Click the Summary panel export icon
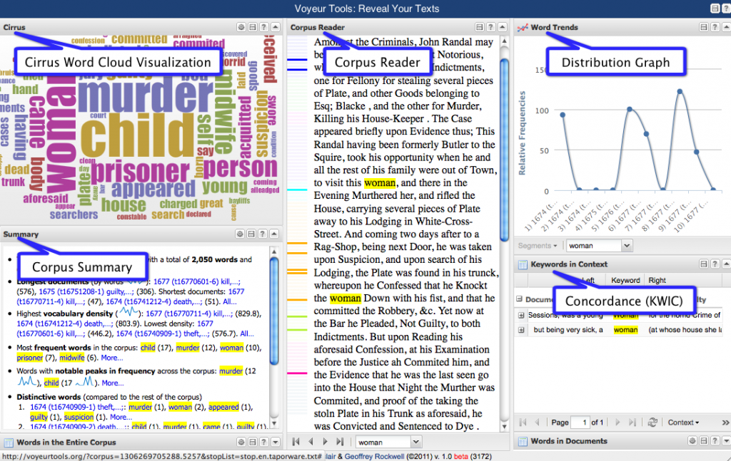 251,234
